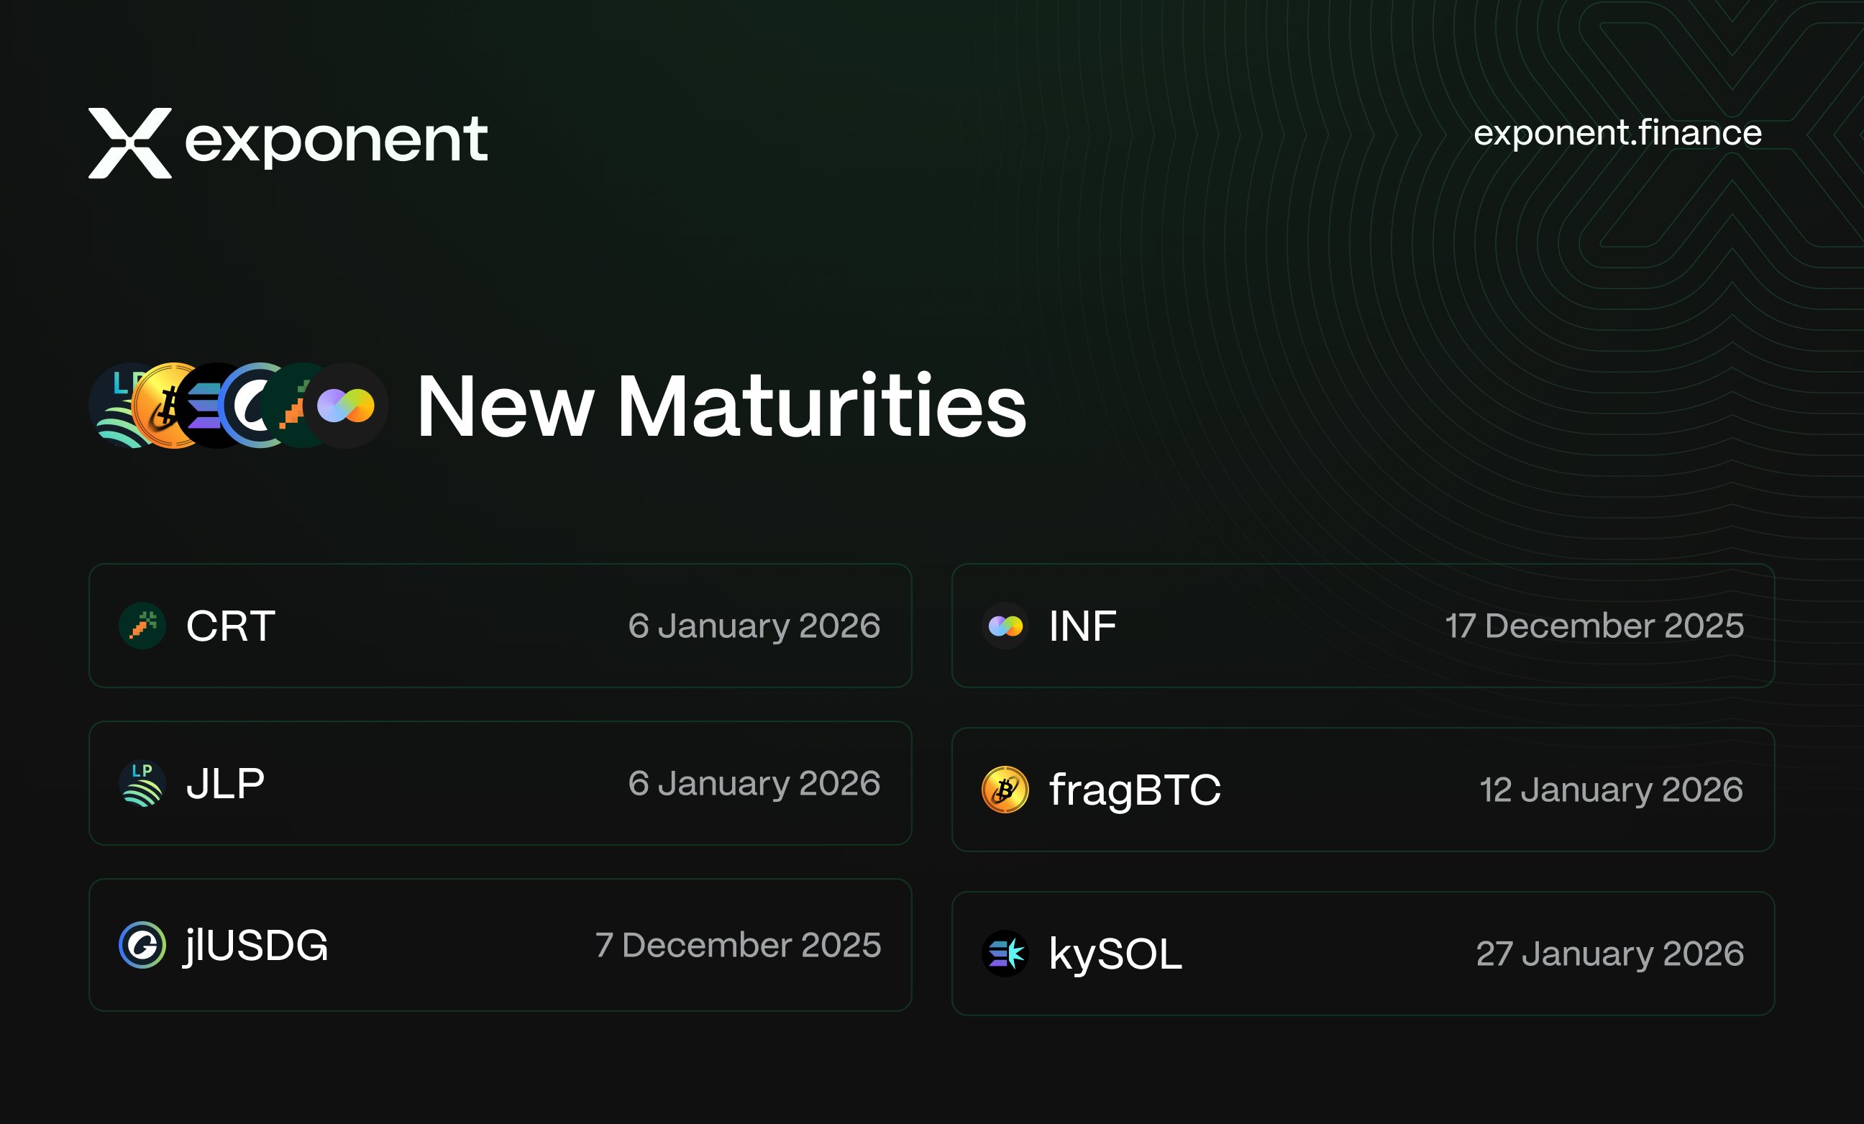
Task: Click the JLP token icon
Action: tap(142, 783)
